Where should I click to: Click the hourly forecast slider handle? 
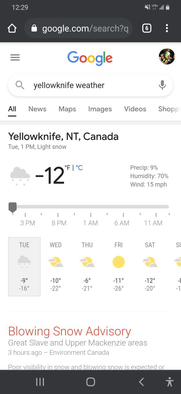coord(13,208)
